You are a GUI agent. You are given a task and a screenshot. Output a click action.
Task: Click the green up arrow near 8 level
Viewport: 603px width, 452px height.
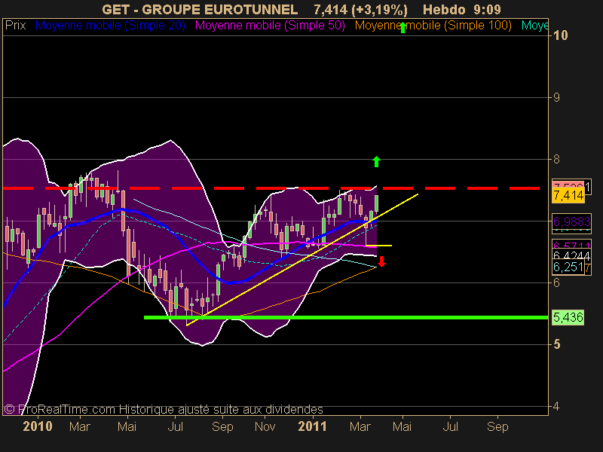(x=376, y=161)
